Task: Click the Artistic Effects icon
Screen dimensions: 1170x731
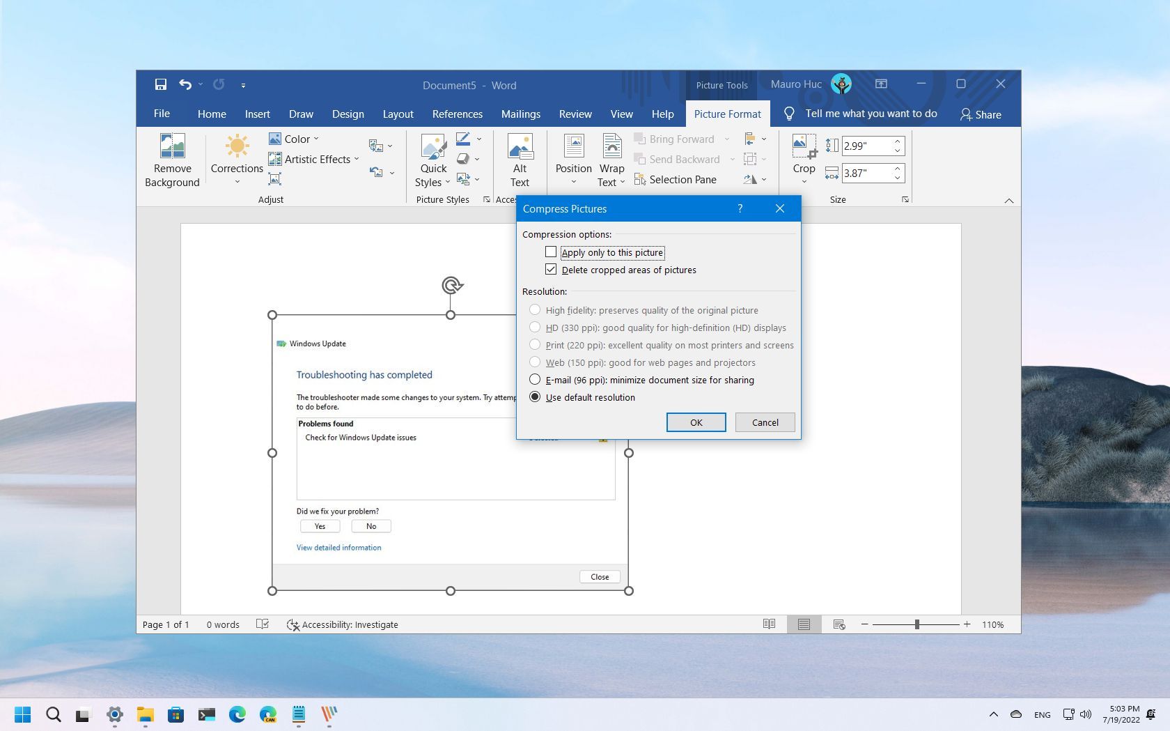Action: [x=274, y=159]
